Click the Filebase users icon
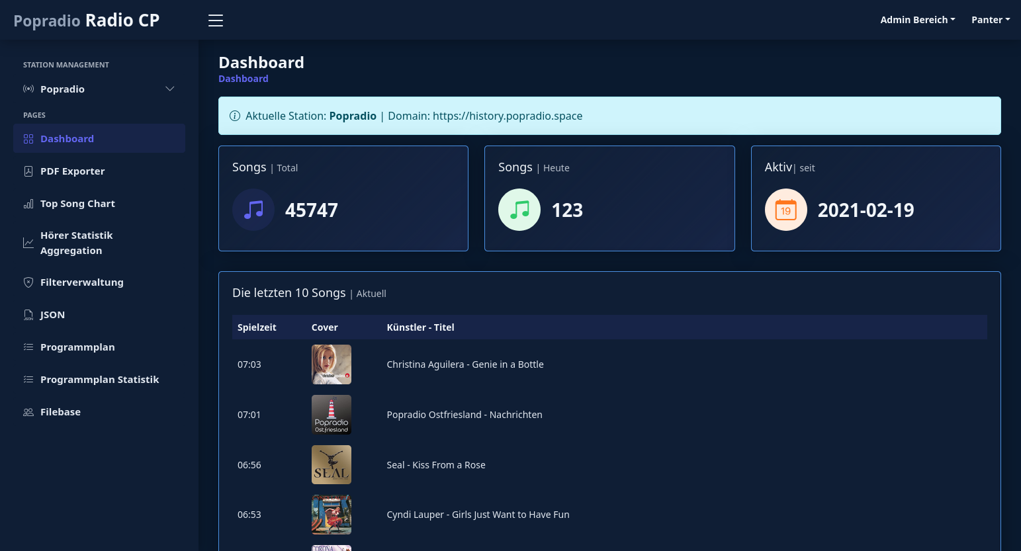Viewport: 1021px width, 551px height. pos(28,411)
